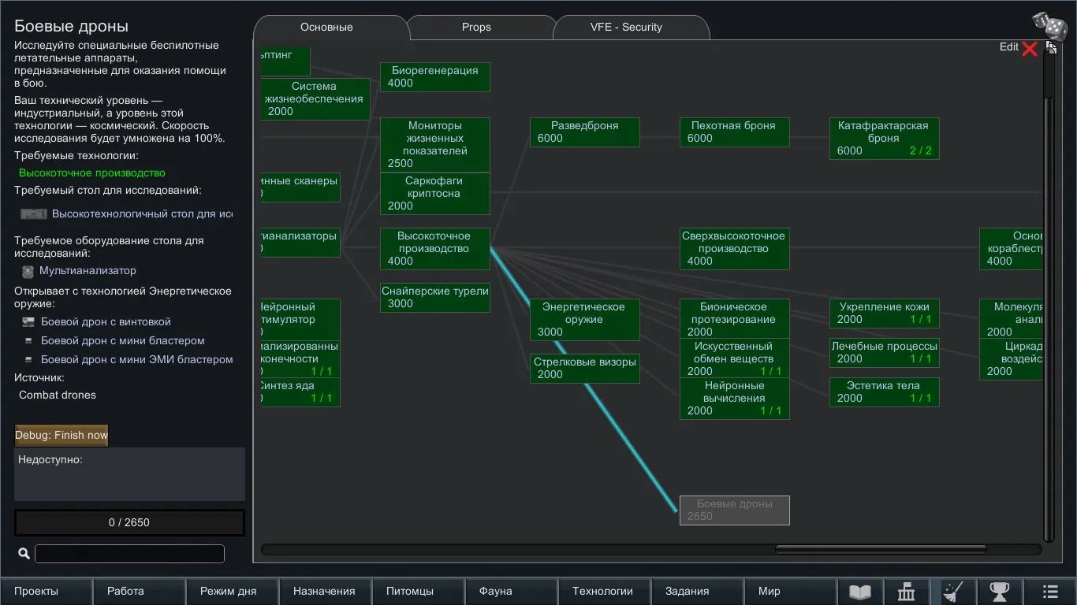
Task: Toggle Edit mode with the red X
Action: pos(1029,48)
